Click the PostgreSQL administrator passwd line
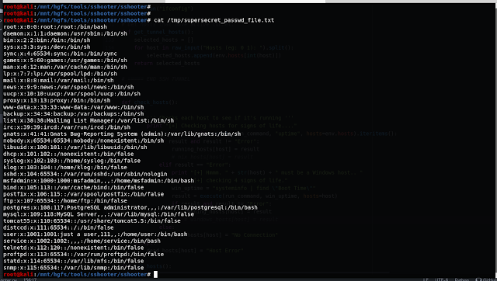Image resolution: width=497 pixels, height=281 pixels. point(130,207)
